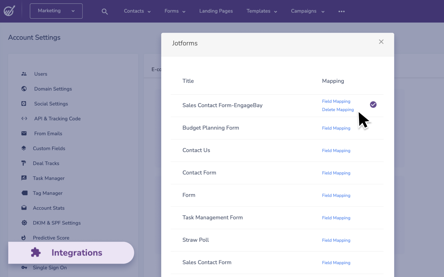Click the Predictive Score flame icon
Screen dimensions: 444x277
tap(24, 238)
